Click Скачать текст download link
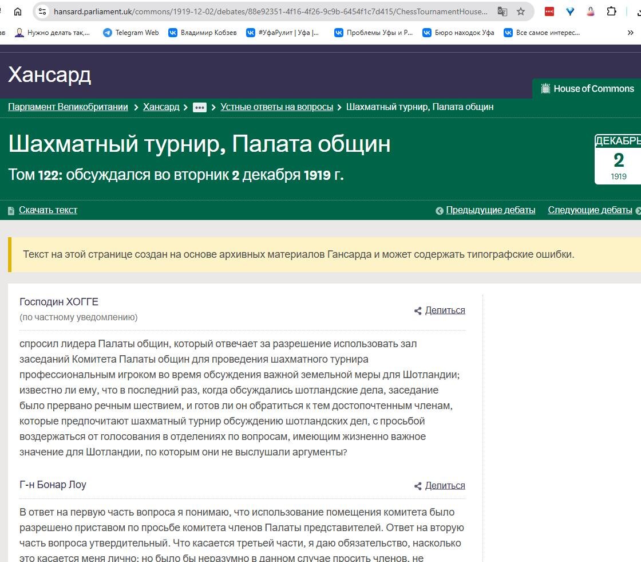641x562 pixels. 48,210
